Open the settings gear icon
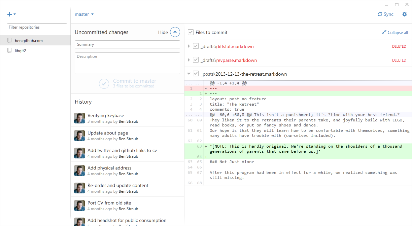 [x=405, y=14]
